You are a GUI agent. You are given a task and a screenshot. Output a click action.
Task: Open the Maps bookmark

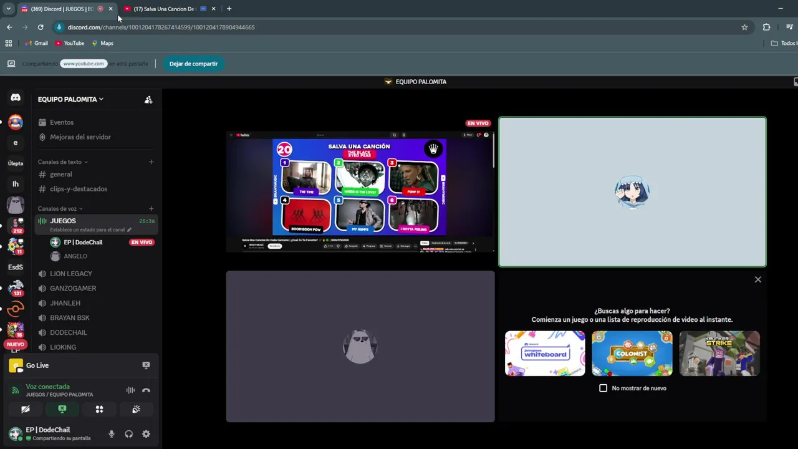point(102,43)
